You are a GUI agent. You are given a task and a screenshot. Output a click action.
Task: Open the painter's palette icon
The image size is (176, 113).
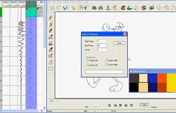coord(123,8)
